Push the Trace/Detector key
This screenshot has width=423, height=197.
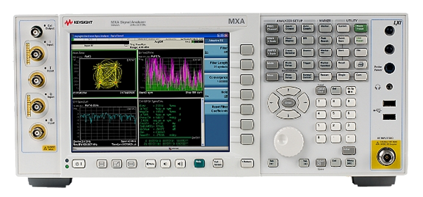pos(290,52)
